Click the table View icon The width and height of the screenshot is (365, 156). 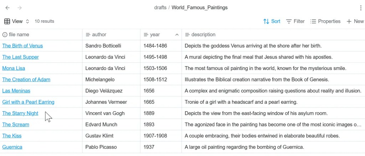[x=7, y=21]
